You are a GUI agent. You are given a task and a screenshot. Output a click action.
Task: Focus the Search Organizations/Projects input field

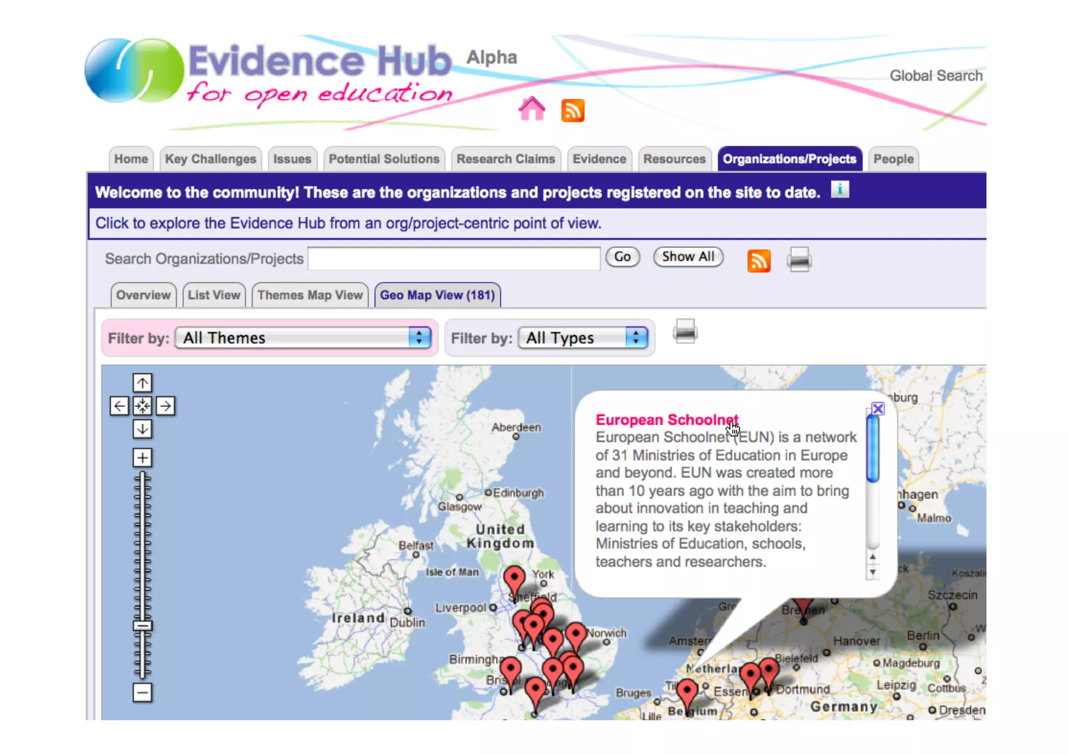click(454, 258)
